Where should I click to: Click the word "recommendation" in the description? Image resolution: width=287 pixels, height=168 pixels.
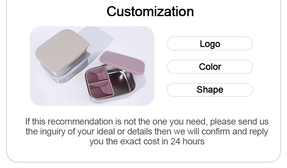point(80,122)
